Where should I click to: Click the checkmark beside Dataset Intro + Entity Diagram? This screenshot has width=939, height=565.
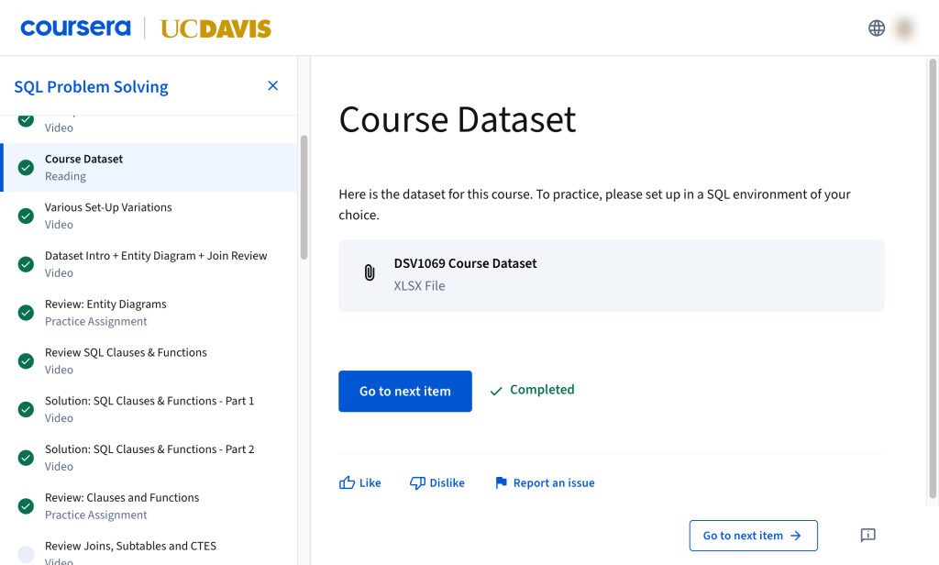click(26, 264)
